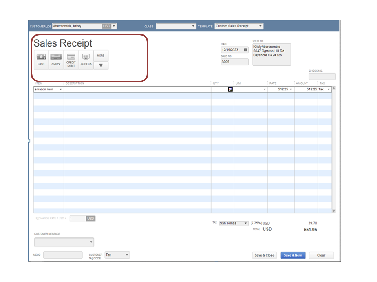This screenshot has width=377, height=282.
Task: Select the e-Check payment icon
Action: [x=86, y=60]
